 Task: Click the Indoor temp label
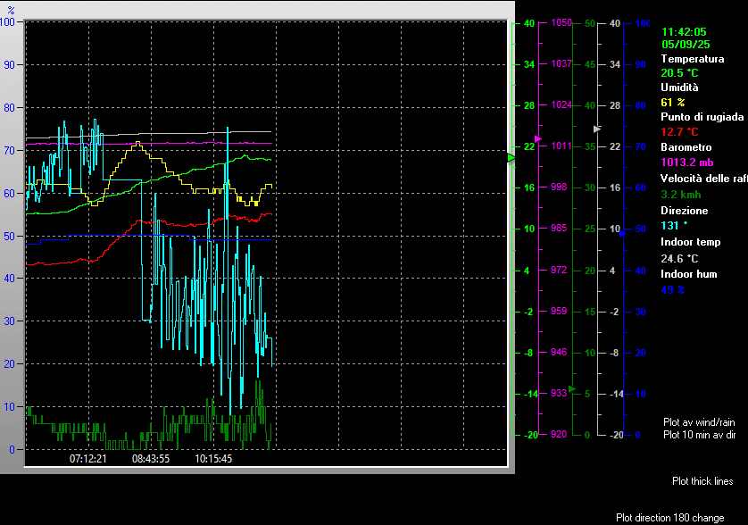690,242
